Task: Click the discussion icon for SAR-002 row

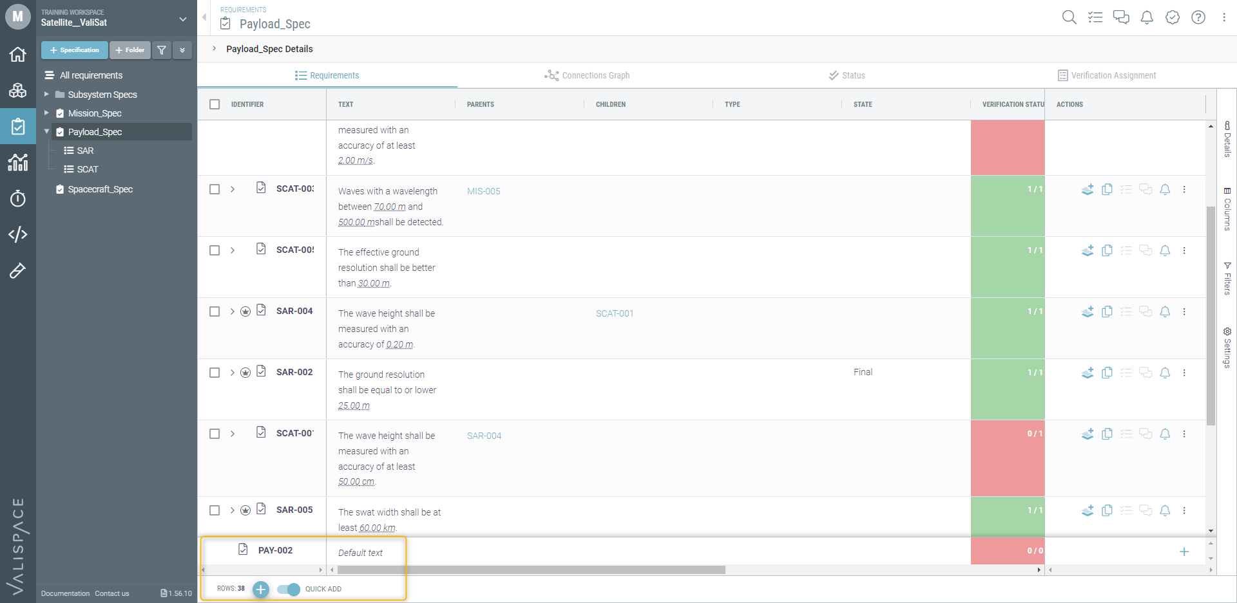Action: tap(1146, 373)
